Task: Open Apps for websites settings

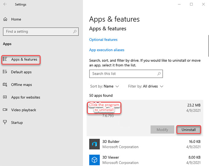Action: (x=26, y=97)
